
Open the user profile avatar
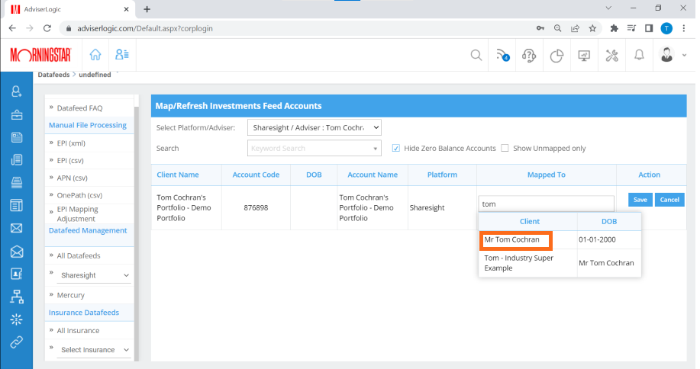666,55
